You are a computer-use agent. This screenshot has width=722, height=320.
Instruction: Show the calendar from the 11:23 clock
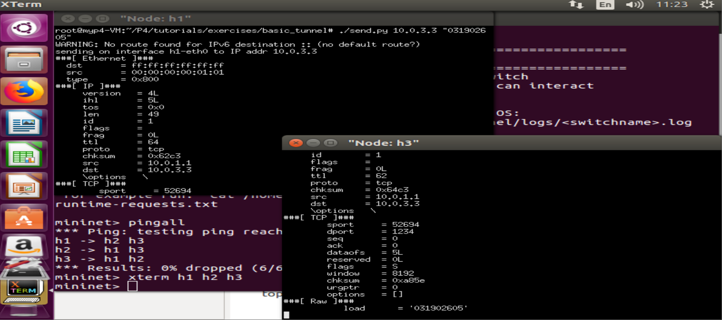[x=672, y=5]
